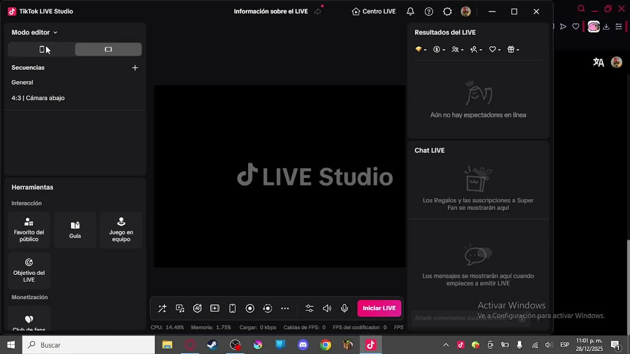Open the help question mark icon
Screen dimensions: 630x354
tap(429, 11)
